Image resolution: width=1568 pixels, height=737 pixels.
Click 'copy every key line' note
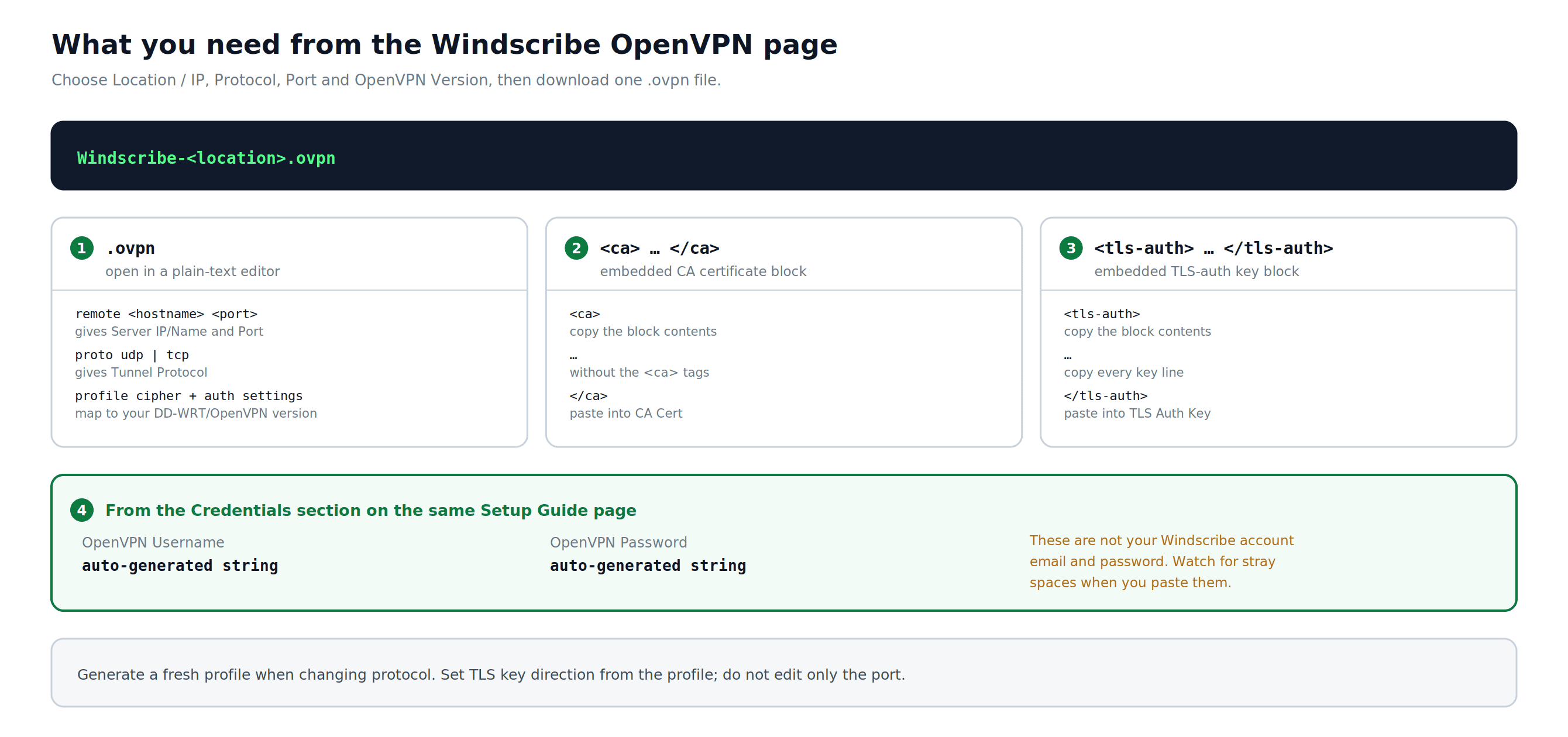point(1123,373)
